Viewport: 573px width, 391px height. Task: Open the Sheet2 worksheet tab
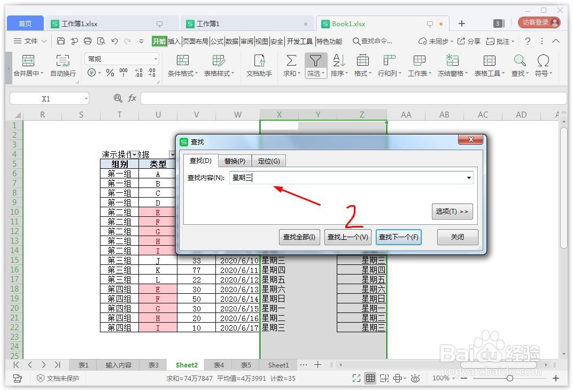coord(186,365)
